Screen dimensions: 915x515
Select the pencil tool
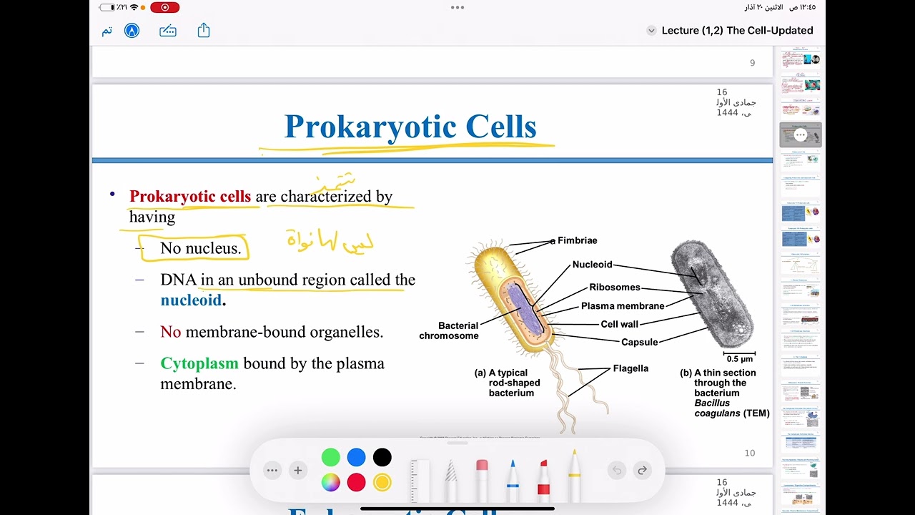coord(451,481)
